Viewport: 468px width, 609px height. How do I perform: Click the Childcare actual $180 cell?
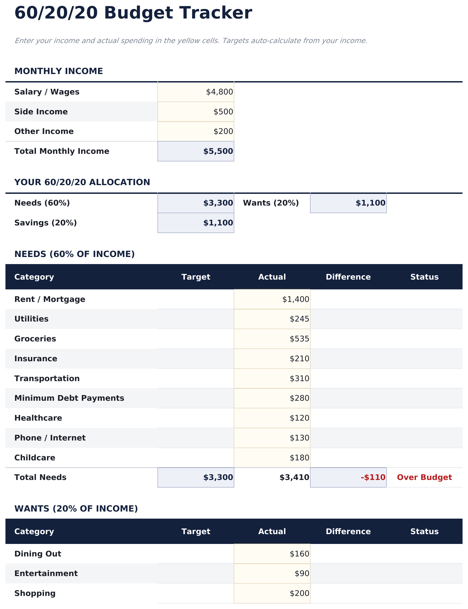272,458
